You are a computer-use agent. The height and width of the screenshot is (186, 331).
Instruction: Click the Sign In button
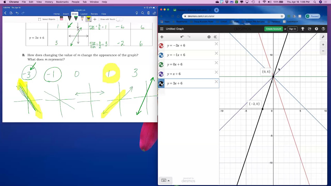(292, 29)
